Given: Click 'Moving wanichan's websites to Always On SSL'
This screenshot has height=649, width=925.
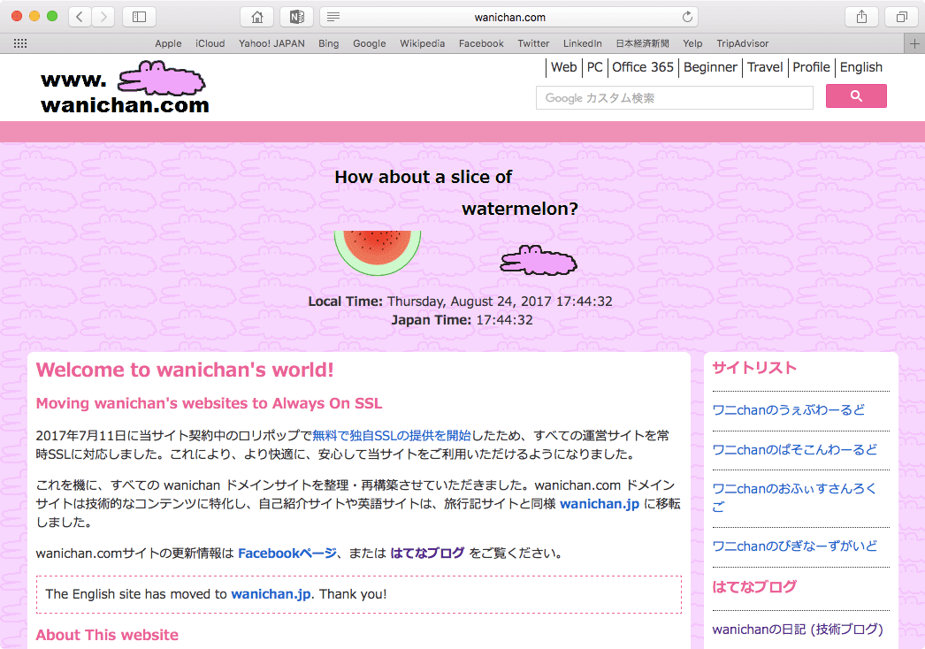Looking at the screenshot, I should coord(209,403).
